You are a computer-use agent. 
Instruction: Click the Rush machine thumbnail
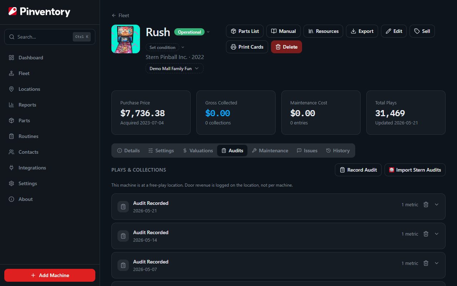coord(126,39)
